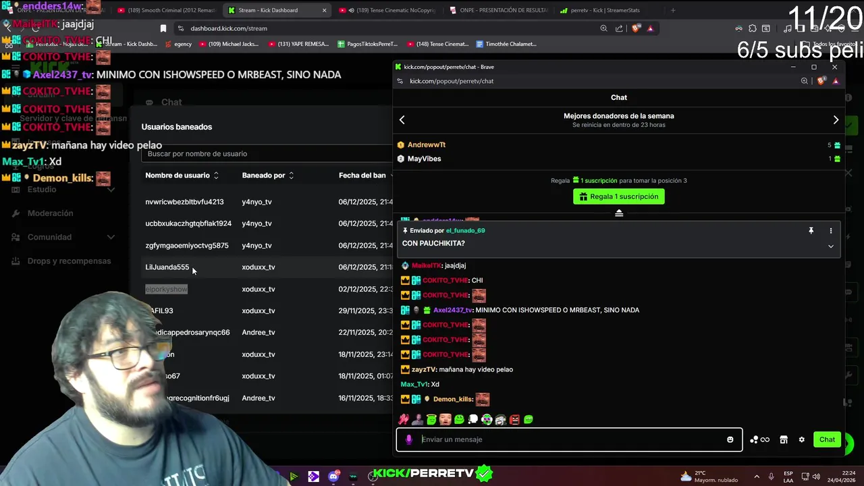Click the zoom icon in popout address bar
864x486 pixels.
[804, 81]
